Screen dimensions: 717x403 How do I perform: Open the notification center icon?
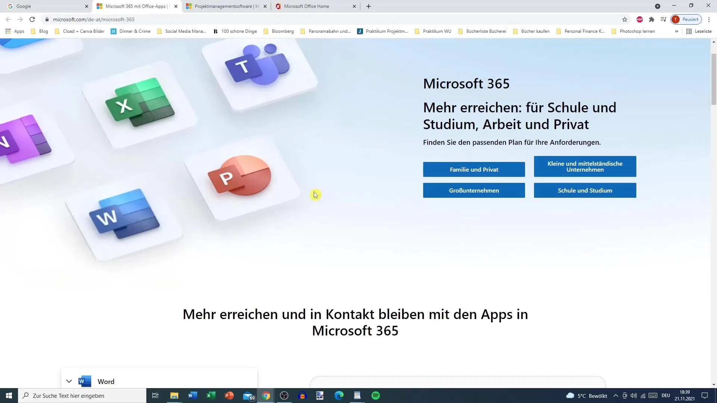click(x=705, y=396)
